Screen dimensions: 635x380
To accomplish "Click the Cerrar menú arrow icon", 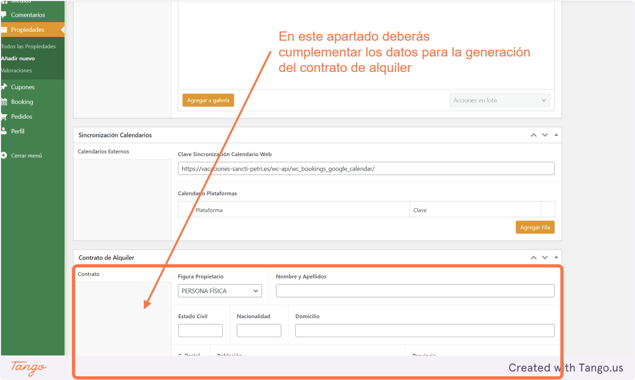I will tap(4, 156).
